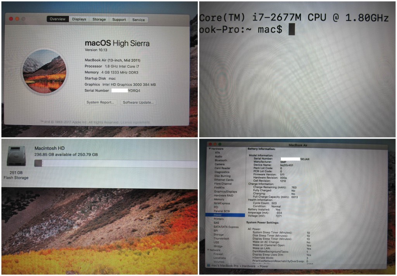
Task: Go to the Support tab
Action: click(119, 20)
